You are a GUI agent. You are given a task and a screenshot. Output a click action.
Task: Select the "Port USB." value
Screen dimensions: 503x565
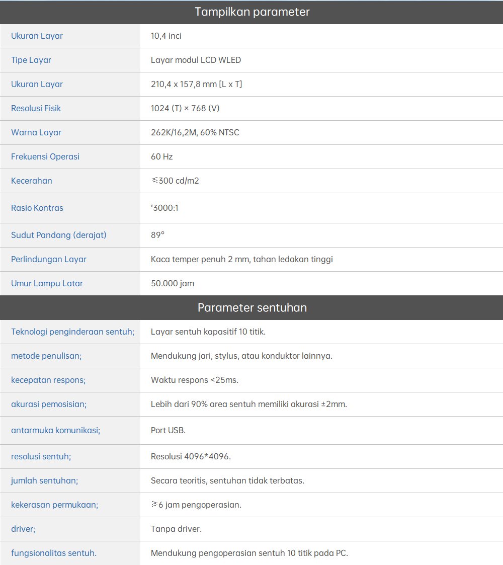168,430
